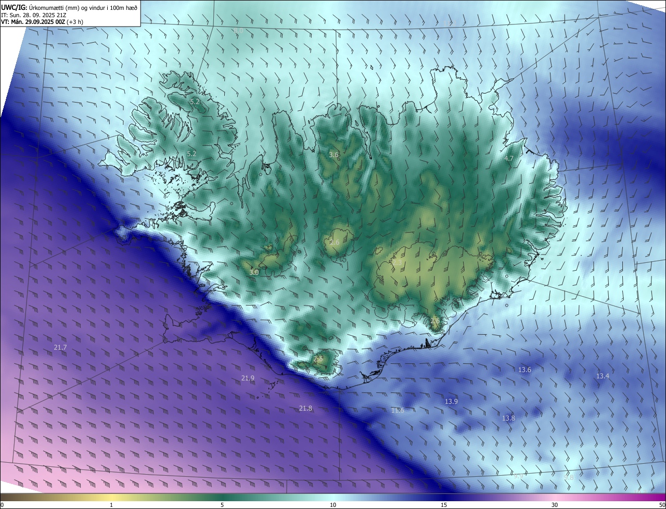Image resolution: width=666 pixels, height=509 pixels.
Task: Click the 10 tick on the color scale
Action: click(333, 505)
